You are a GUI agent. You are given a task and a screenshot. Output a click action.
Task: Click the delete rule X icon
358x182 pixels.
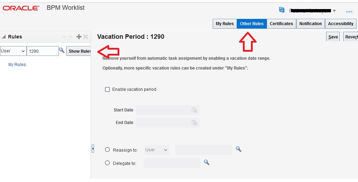coord(86,37)
